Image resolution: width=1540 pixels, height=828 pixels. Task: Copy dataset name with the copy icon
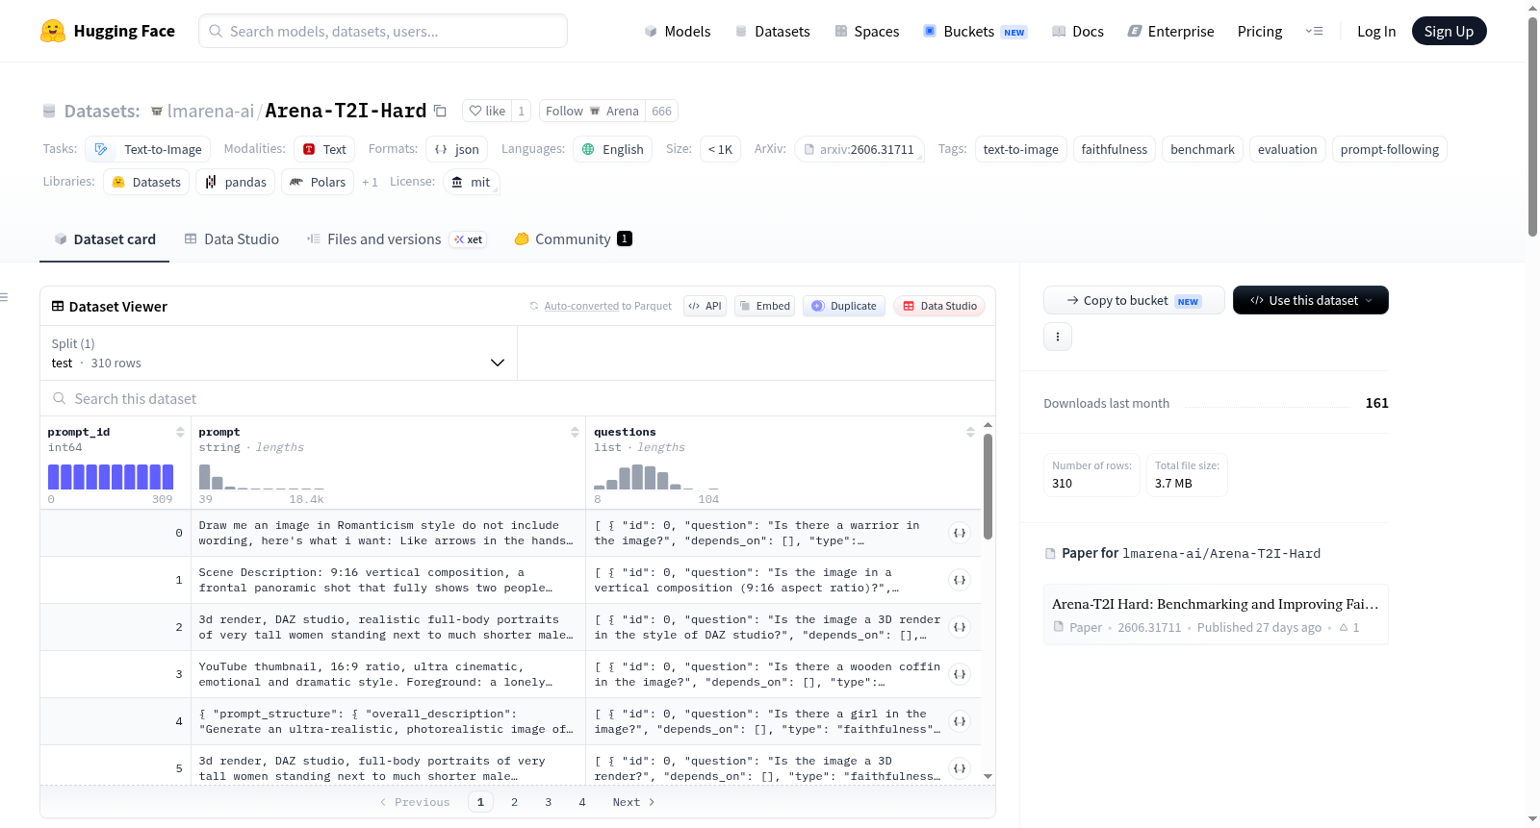point(440,111)
